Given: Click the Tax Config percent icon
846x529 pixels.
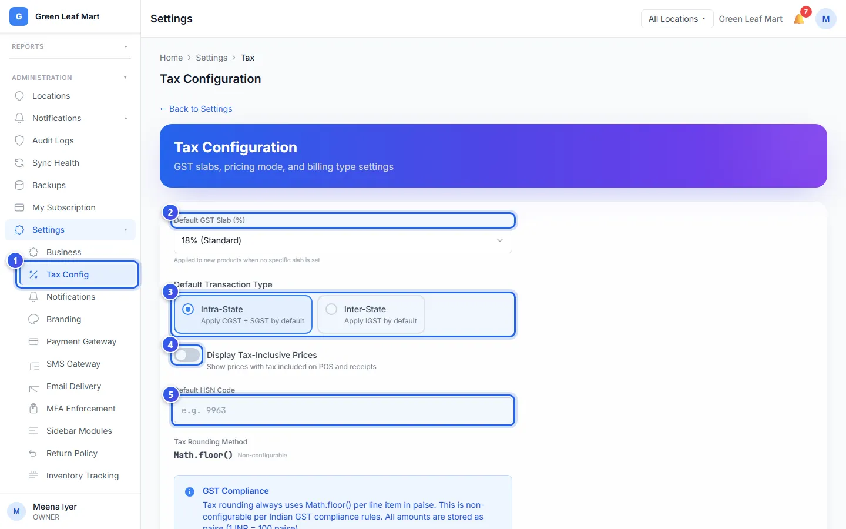Looking at the screenshot, I should coord(33,274).
